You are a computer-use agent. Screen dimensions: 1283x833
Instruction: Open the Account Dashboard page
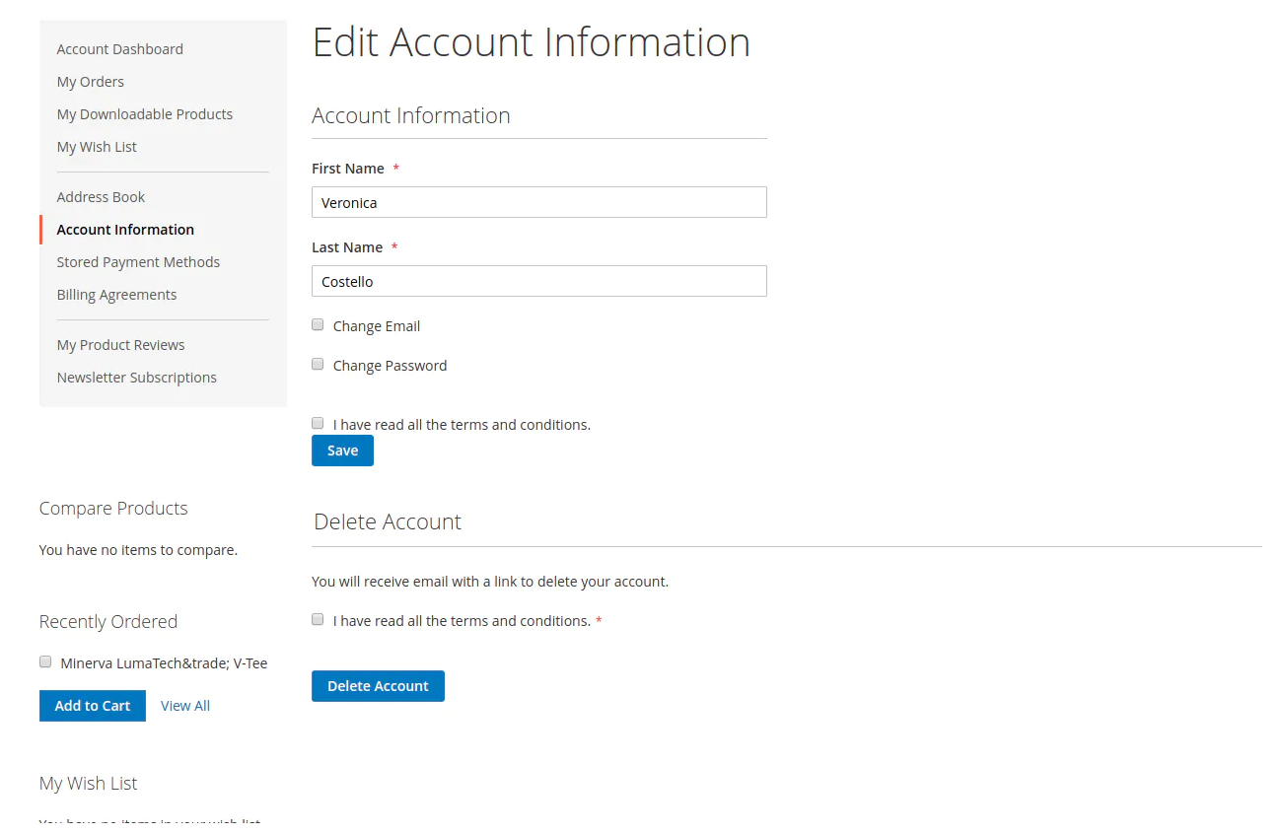tap(119, 48)
